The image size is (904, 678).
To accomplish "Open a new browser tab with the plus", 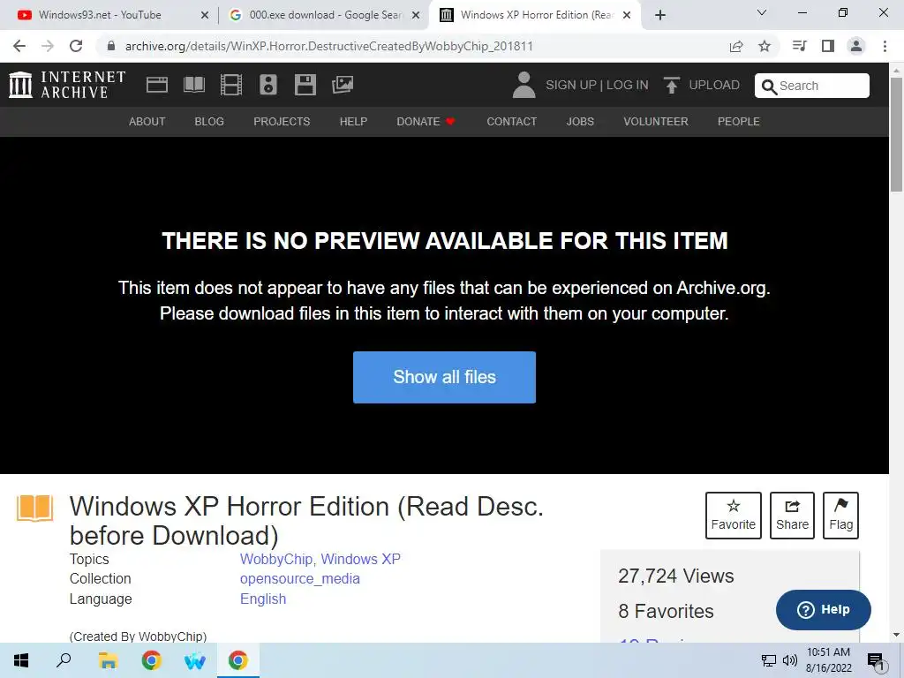I will 660,15.
